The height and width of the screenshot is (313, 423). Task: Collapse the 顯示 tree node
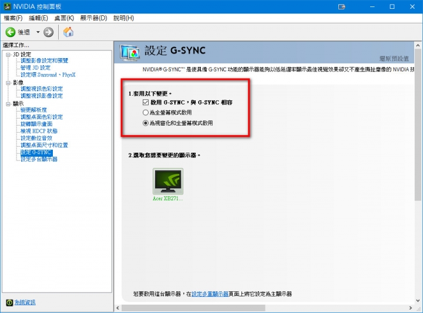[x=8, y=104]
